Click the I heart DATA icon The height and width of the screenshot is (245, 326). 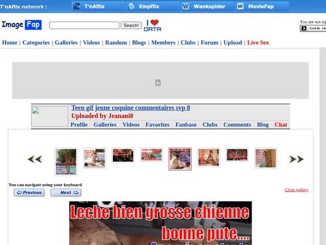point(153,25)
